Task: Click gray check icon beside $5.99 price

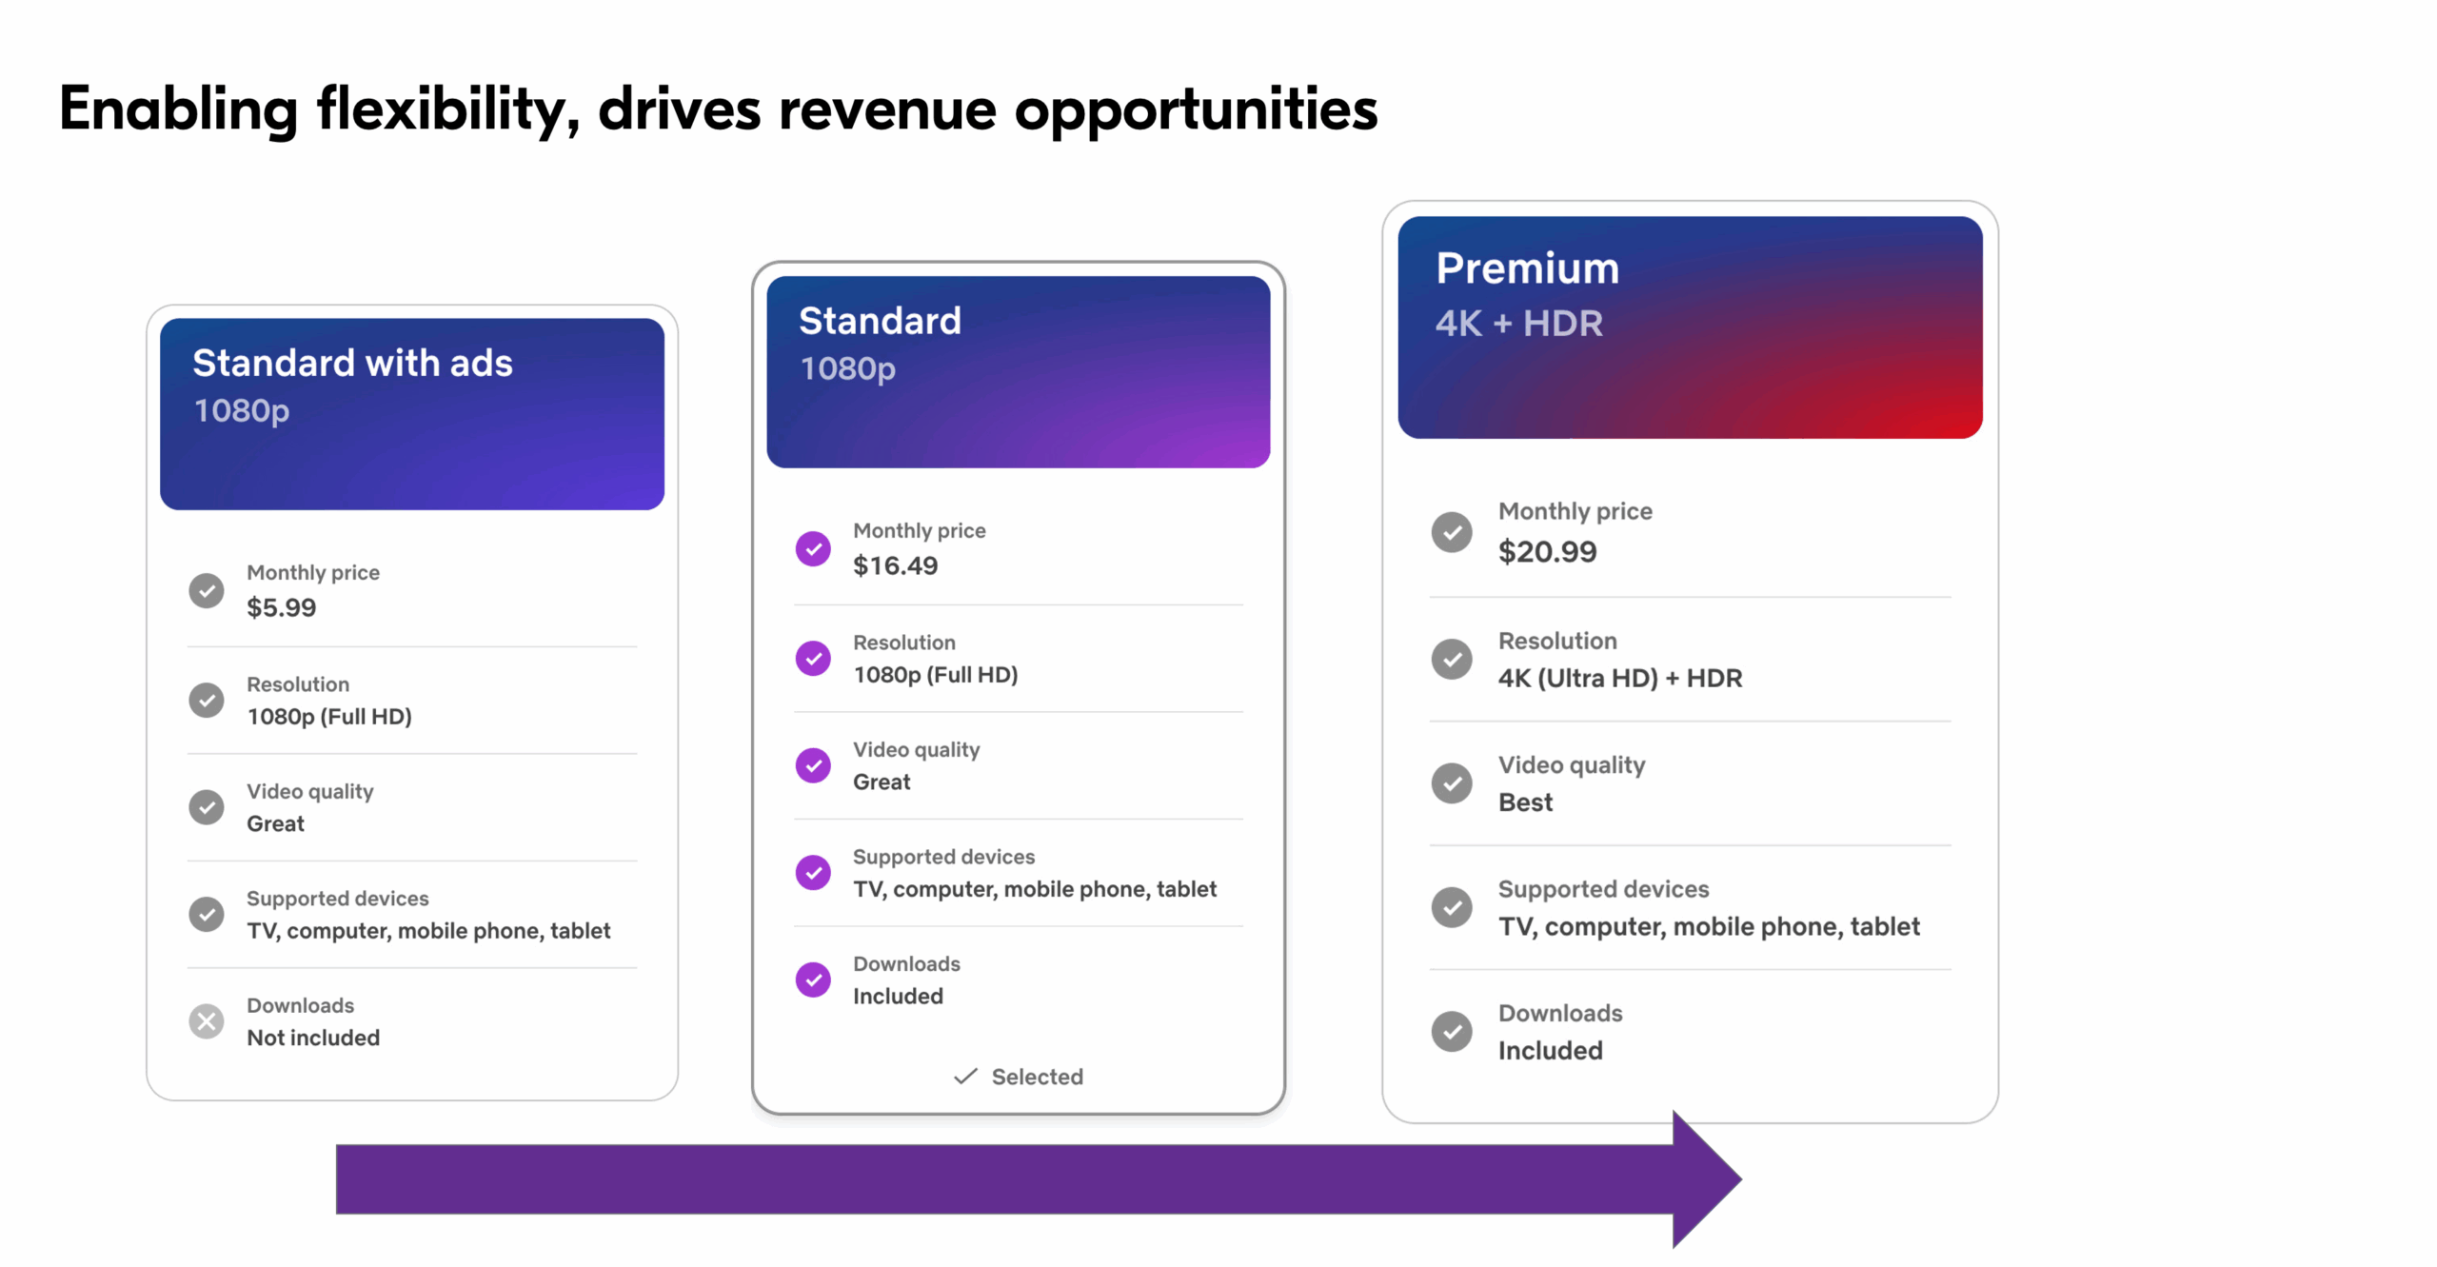Action: coord(206,590)
